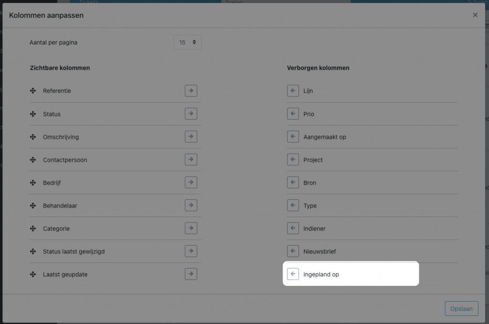The image size is (489, 324).
Task: Click the Referentie column label
Action: (57, 91)
